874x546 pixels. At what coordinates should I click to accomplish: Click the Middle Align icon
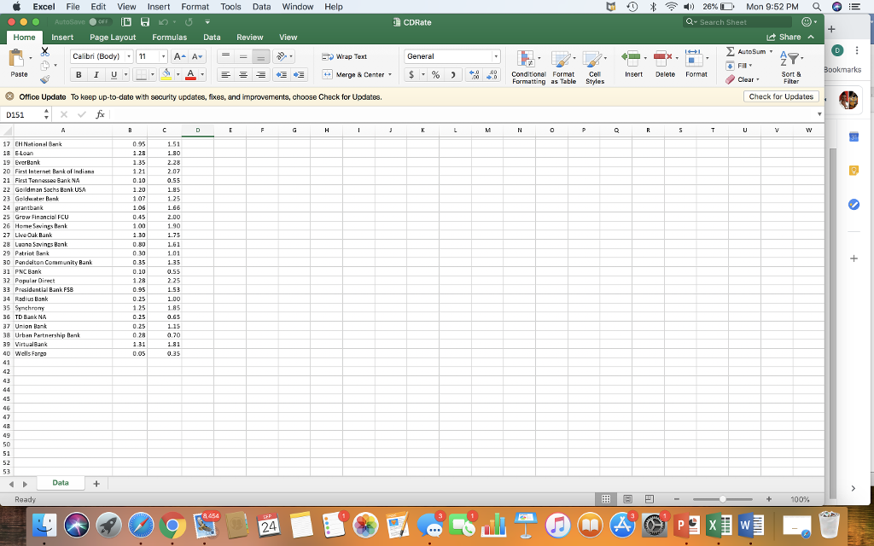pyautogui.click(x=243, y=56)
